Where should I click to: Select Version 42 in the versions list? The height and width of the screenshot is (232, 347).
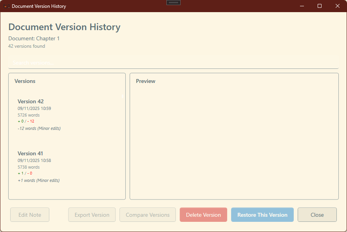point(67,113)
